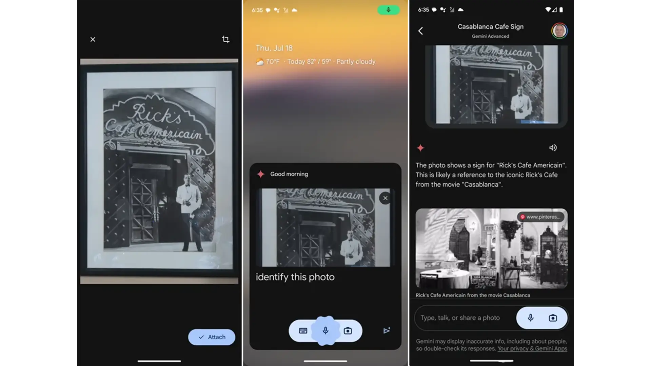
Task: Tap the battery icon in right phone status bar
Action: 561,10
